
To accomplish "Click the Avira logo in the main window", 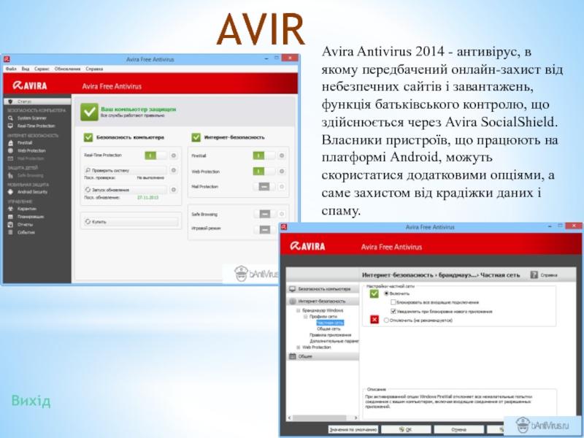I will point(30,85).
